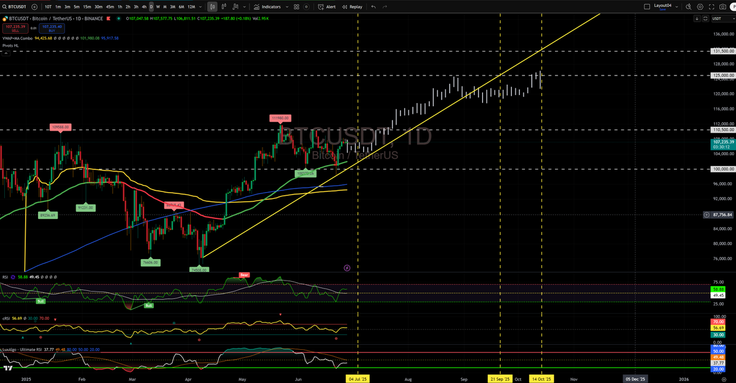Image resolution: width=736 pixels, height=383 pixels.
Task: Click the red Bear divergence label
Action: (244, 274)
